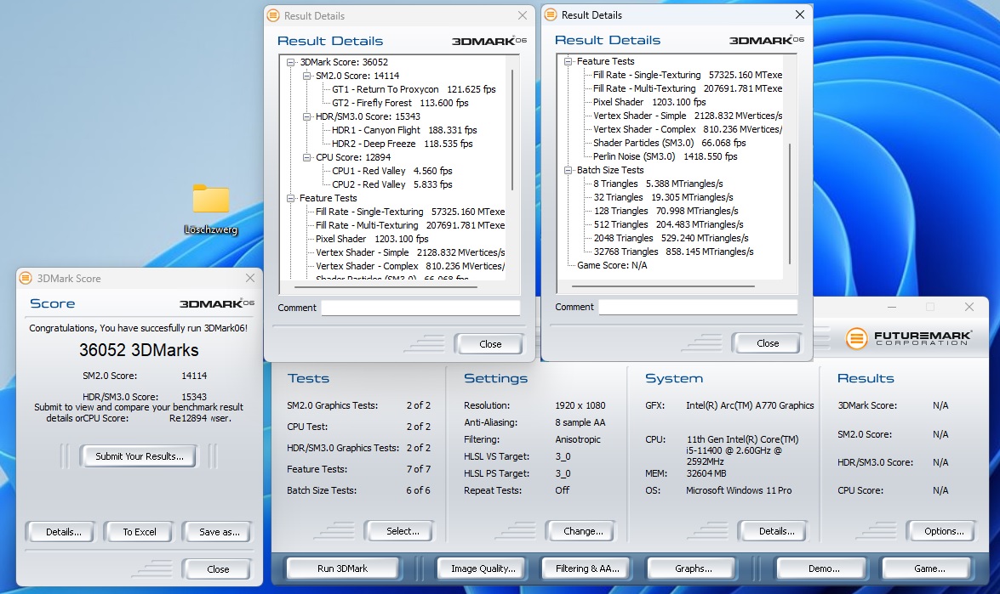Export results with To Excel button

[139, 532]
